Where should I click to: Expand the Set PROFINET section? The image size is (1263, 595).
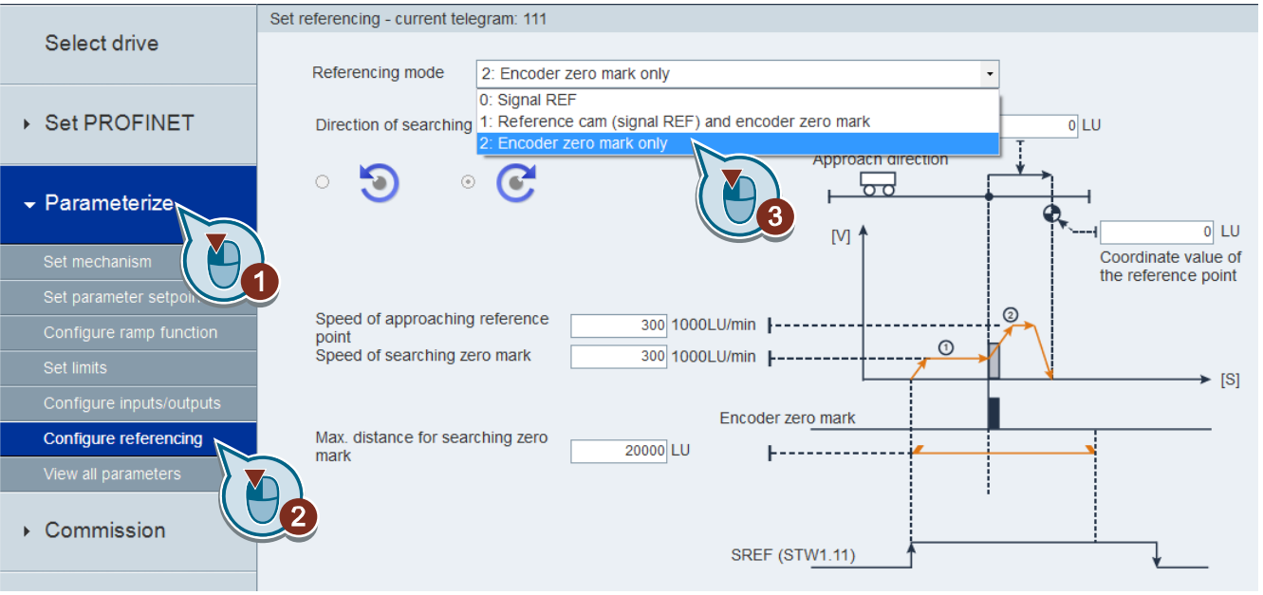tap(128, 123)
